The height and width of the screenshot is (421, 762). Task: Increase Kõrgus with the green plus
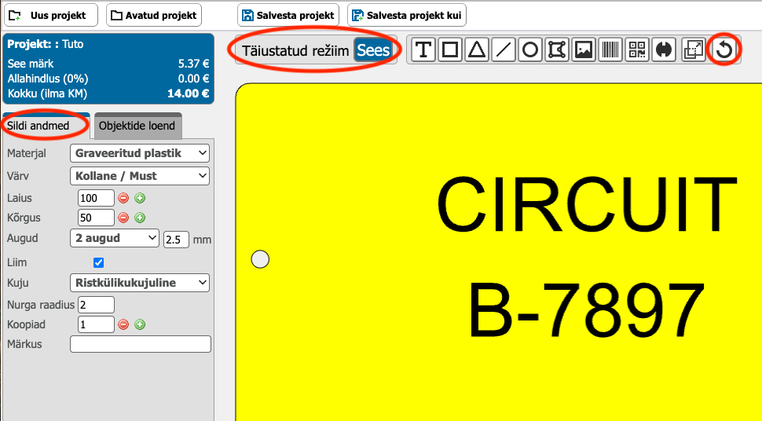[140, 218]
